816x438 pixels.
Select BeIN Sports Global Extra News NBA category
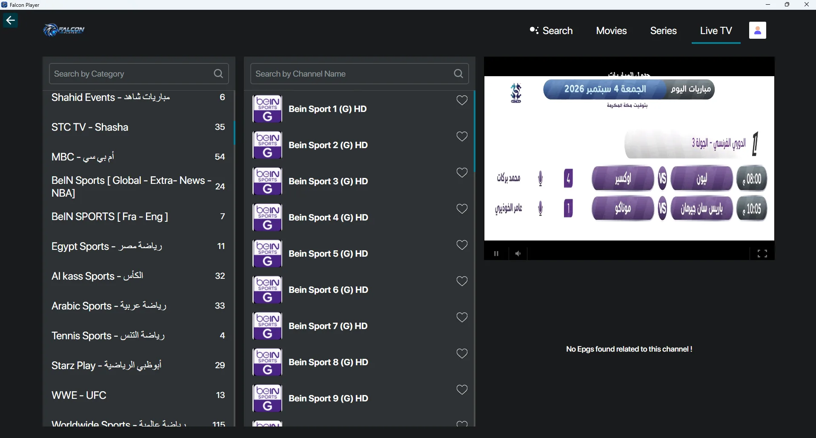click(x=138, y=187)
